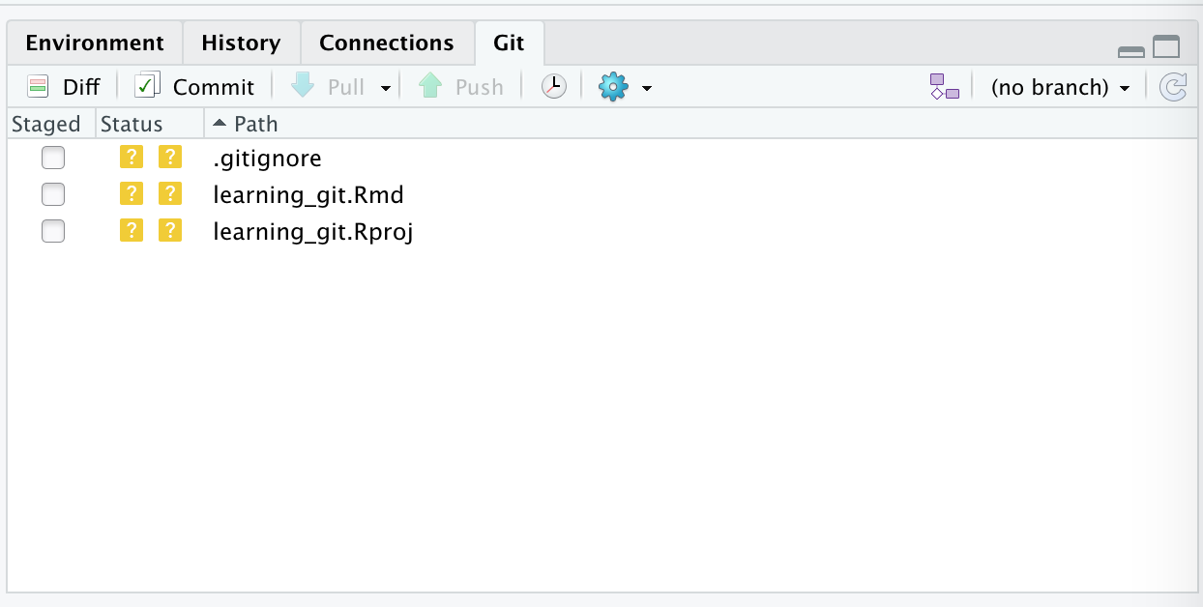Click the Status column header
The image size is (1203, 607).
pyautogui.click(x=132, y=124)
